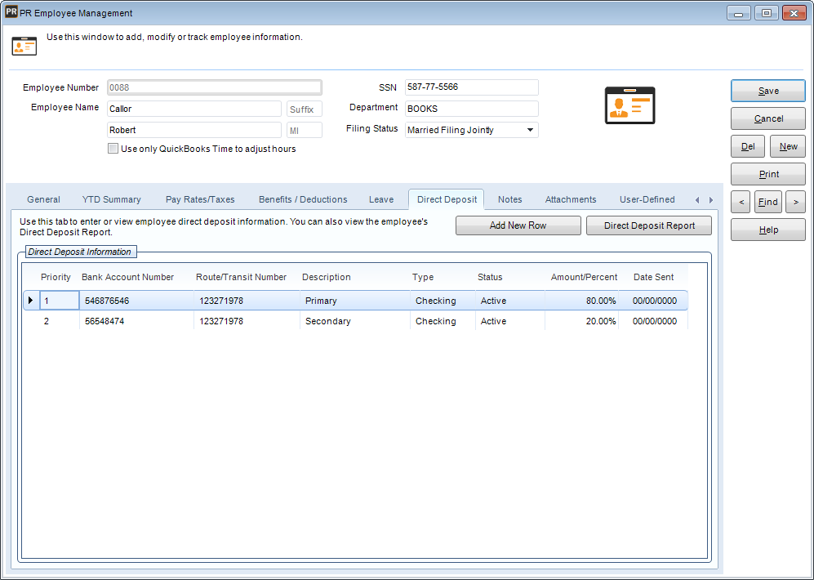Screen dimensions: 814x580
Task: Select the Status cell of Primary account
Action: click(509, 301)
